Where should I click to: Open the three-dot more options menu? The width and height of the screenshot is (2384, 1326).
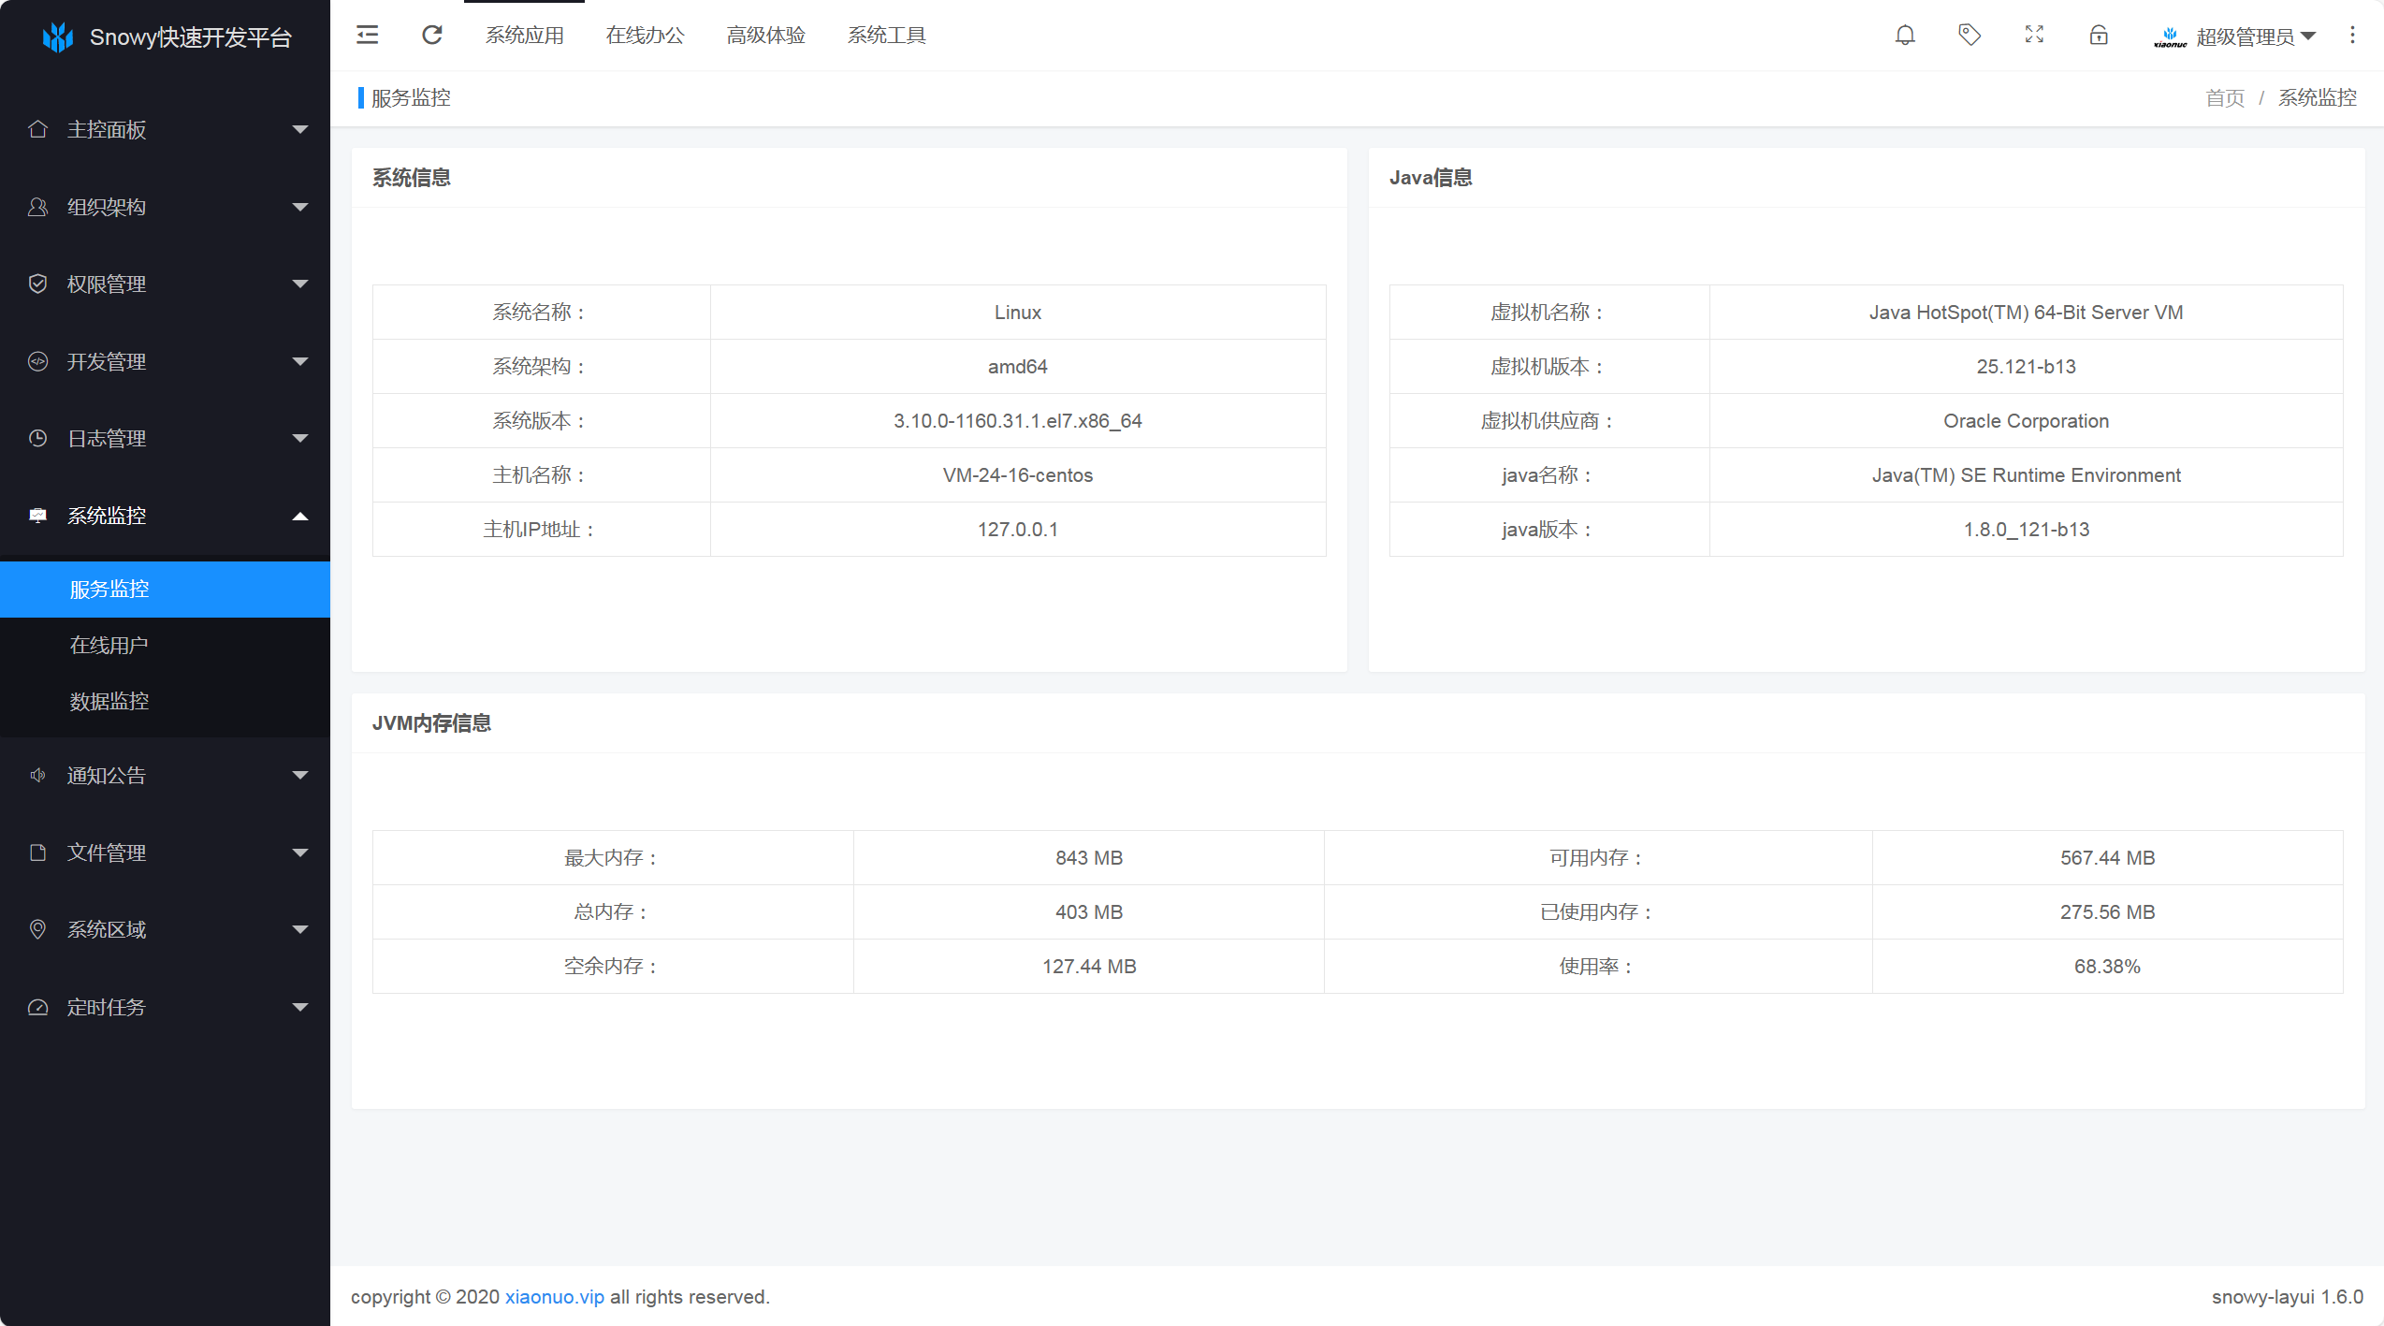2352,36
